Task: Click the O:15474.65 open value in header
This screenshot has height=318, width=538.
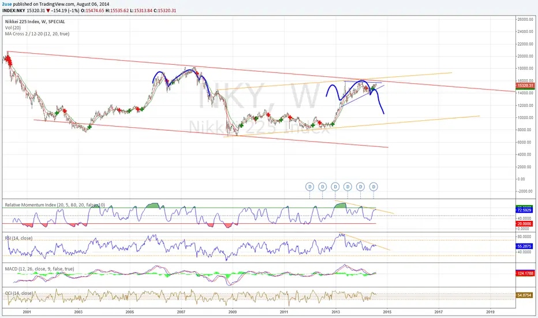Action: point(92,10)
